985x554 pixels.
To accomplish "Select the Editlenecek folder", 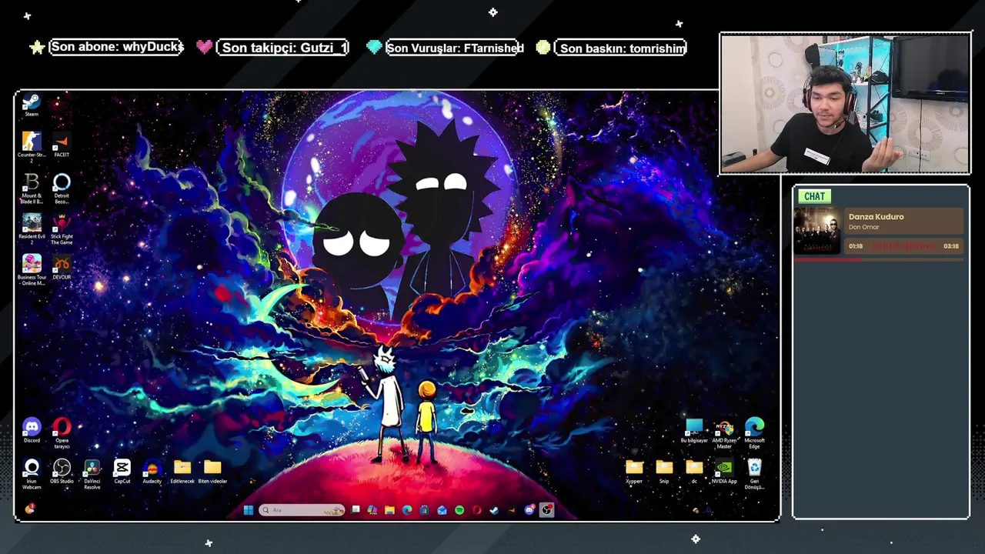I will (182, 472).
